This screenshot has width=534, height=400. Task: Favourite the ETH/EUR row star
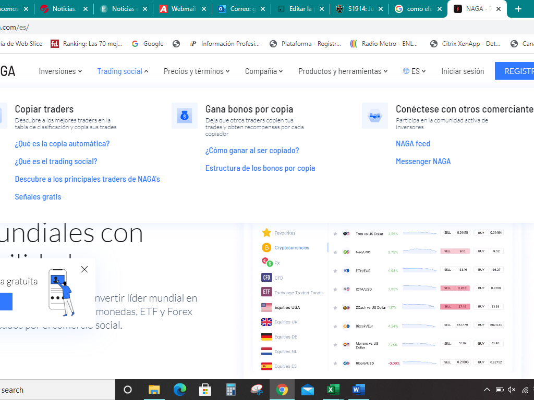[335, 271]
